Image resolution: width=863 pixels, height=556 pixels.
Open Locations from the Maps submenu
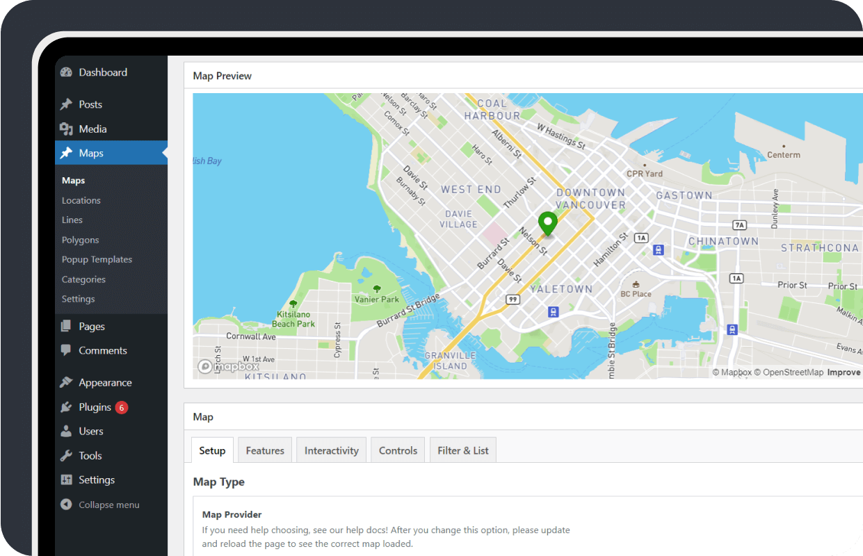click(x=81, y=200)
